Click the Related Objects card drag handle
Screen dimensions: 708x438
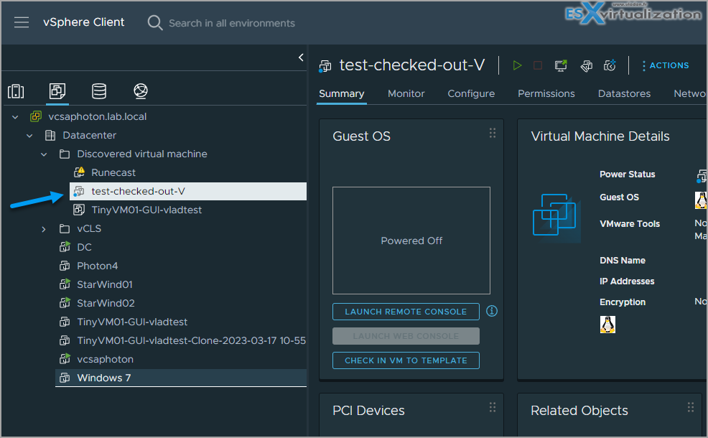pyautogui.click(x=690, y=407)
